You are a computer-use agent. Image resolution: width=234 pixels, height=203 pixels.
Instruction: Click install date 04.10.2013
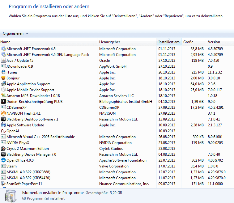(x=167, y=102)
